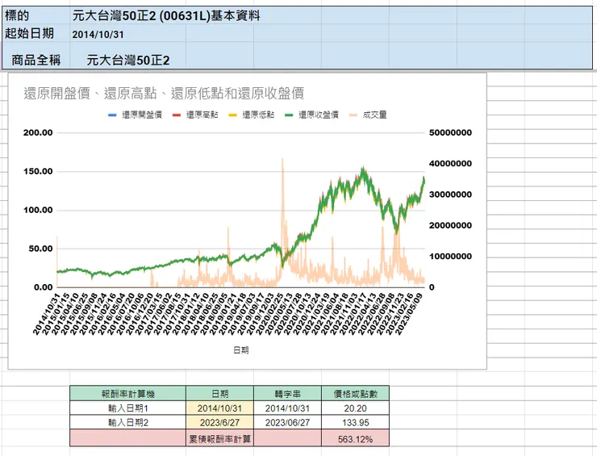The height and width of the screenshot is (456, 597).
Task: Click the yellow date input 2023/6/27
Action: (x=219, y=422)
